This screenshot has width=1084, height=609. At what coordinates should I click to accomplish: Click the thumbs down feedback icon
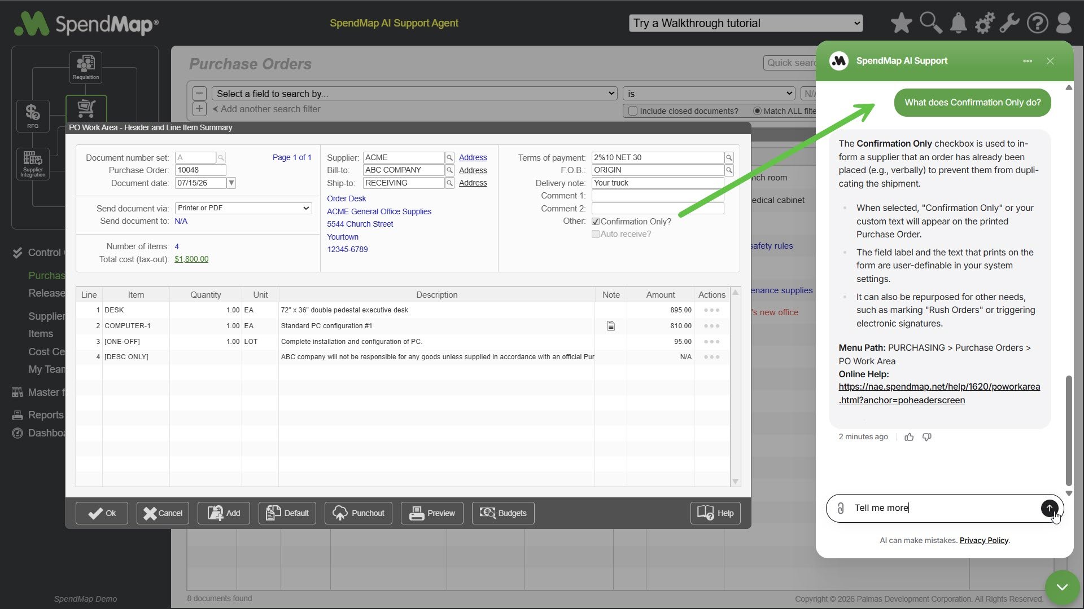point(927,437)
